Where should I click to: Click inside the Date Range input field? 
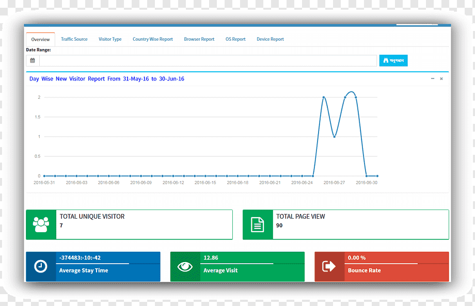pyautogui.click(x=208, y=60)
